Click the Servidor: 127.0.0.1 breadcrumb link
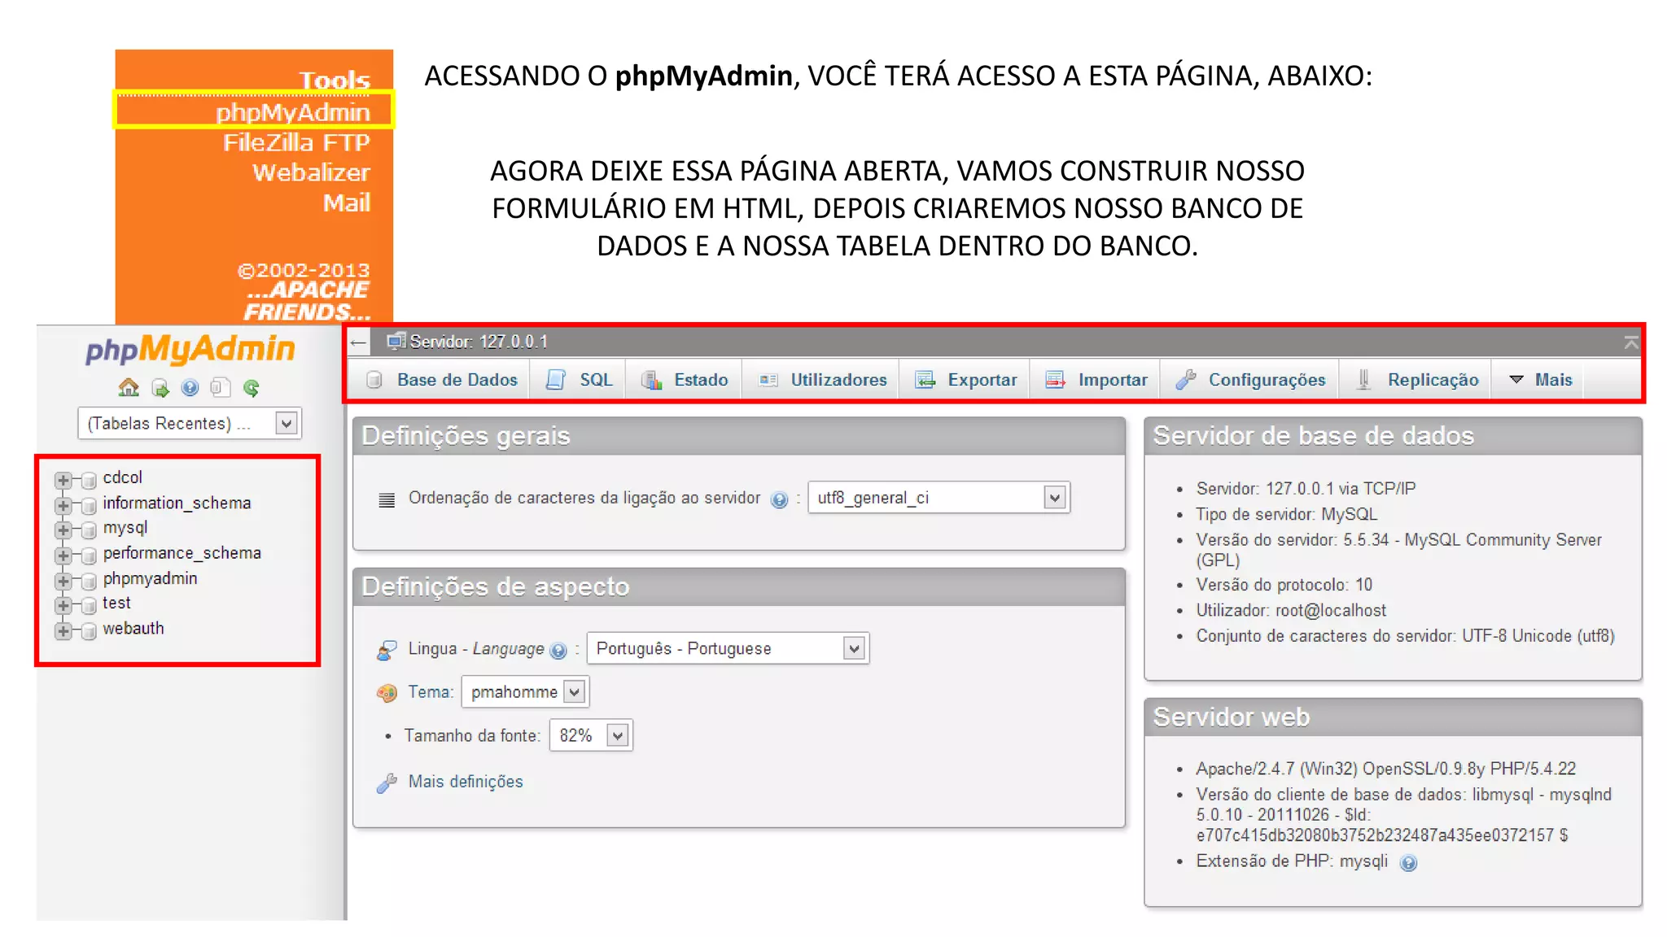This screenshot has width=1667, height=937. 479,342
